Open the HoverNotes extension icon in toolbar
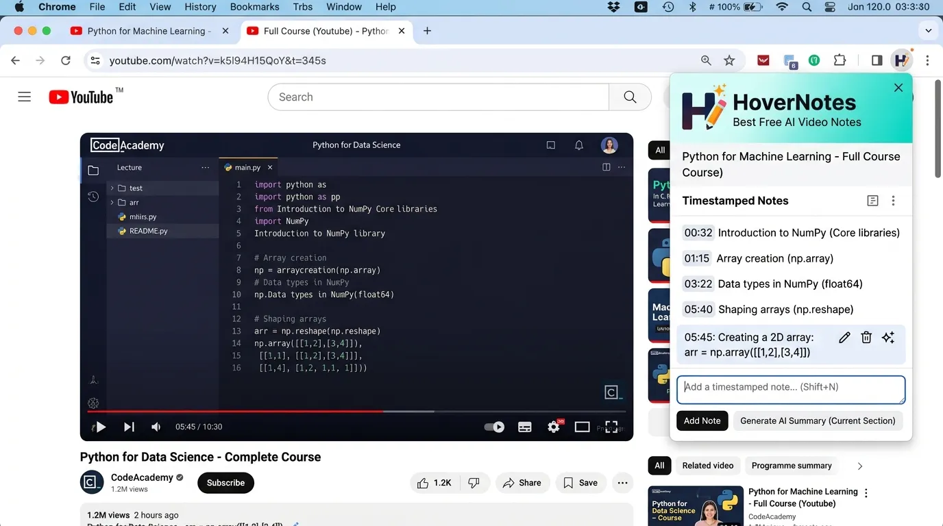 coord(901,60)
